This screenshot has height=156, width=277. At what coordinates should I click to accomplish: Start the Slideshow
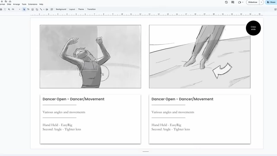click(253, 2)
